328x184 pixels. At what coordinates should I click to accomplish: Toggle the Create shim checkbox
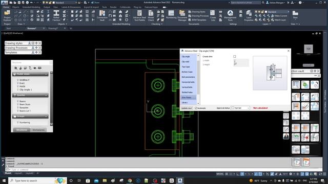coord(235,57)
